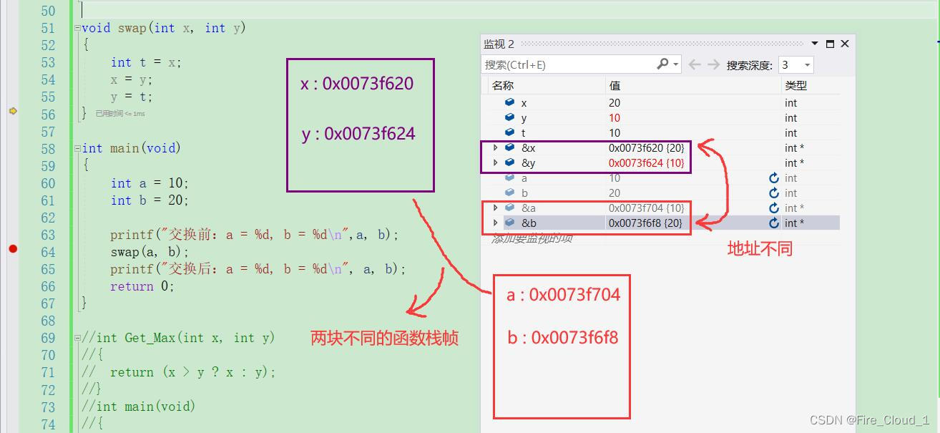The image size is (940, 433).
Task: Click the back navigation arrow in Watch 2
Action: click(x=694, y=64)
